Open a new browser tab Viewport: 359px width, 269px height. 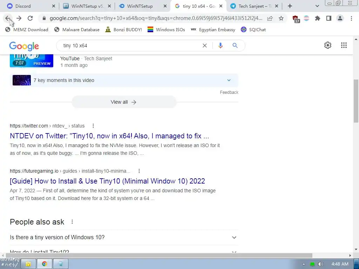tap(290, 6)
